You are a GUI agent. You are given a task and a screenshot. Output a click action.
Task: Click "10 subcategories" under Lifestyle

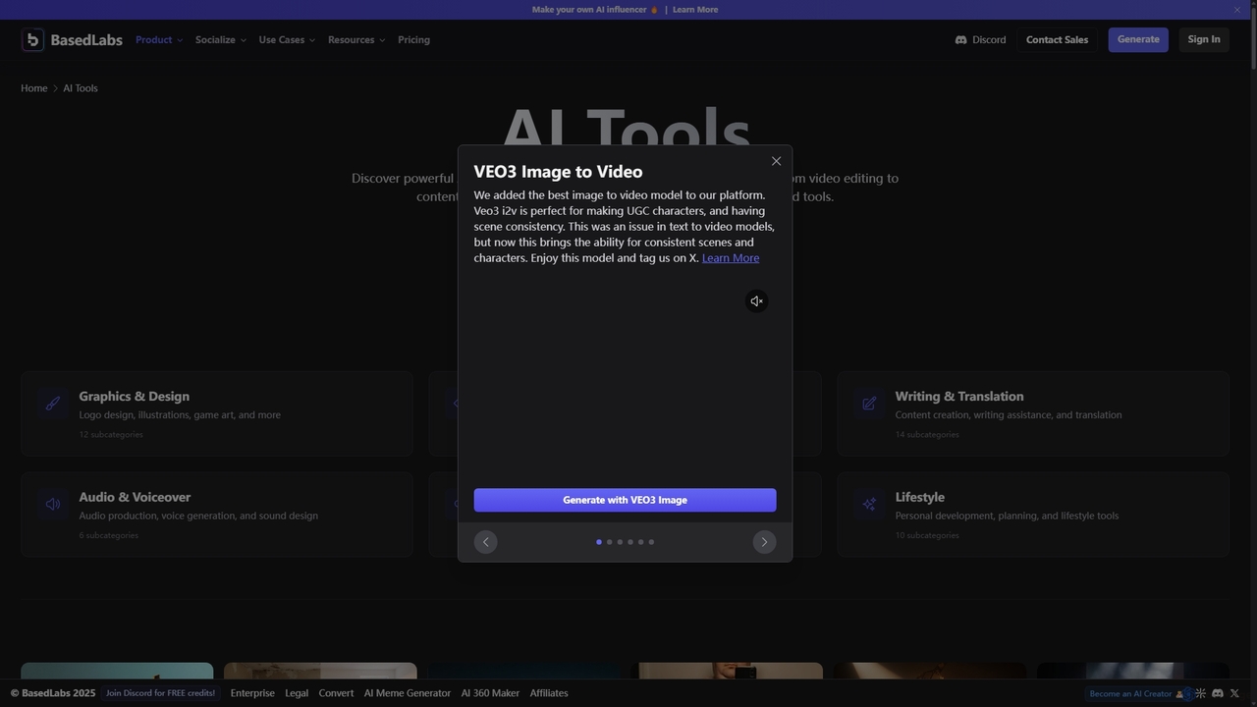point(927,536)
